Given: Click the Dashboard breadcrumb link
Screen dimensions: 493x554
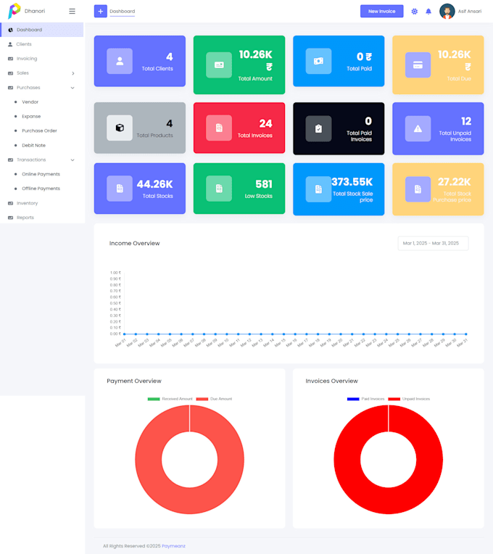Looking at the screenshot, I should (123, 12).
